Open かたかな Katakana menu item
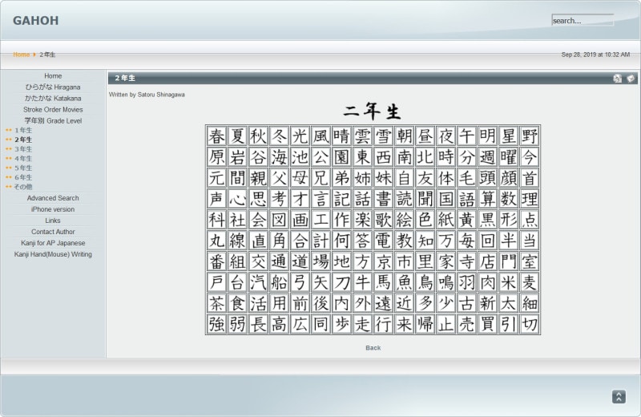Image resolution: width=641 pixels, height=417 pixels. tap(53, 98)
